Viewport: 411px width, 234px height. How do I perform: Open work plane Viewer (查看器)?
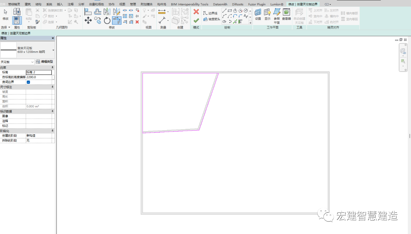286,15
